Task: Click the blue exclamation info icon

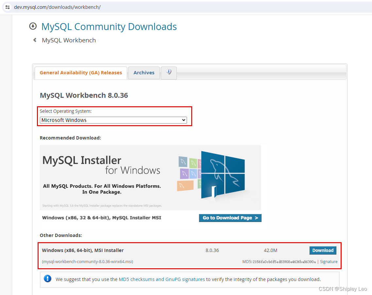Action: [48, 279]
